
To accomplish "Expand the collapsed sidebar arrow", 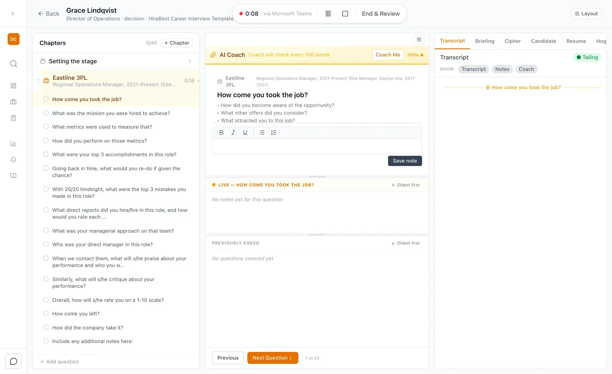I will [13, 14].
